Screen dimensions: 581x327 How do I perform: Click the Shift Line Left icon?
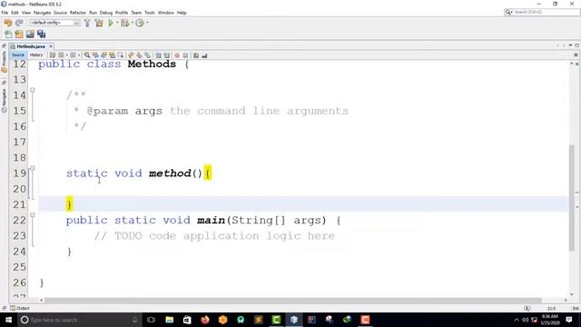point(158,55)
